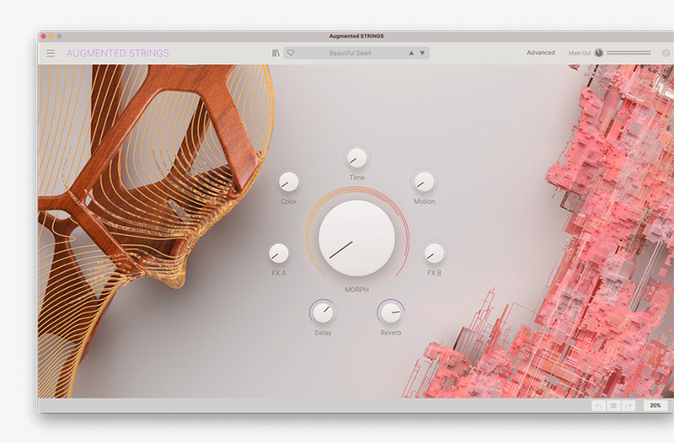Open the edit history list icon
674x443 pixels.
click(614, 405)
